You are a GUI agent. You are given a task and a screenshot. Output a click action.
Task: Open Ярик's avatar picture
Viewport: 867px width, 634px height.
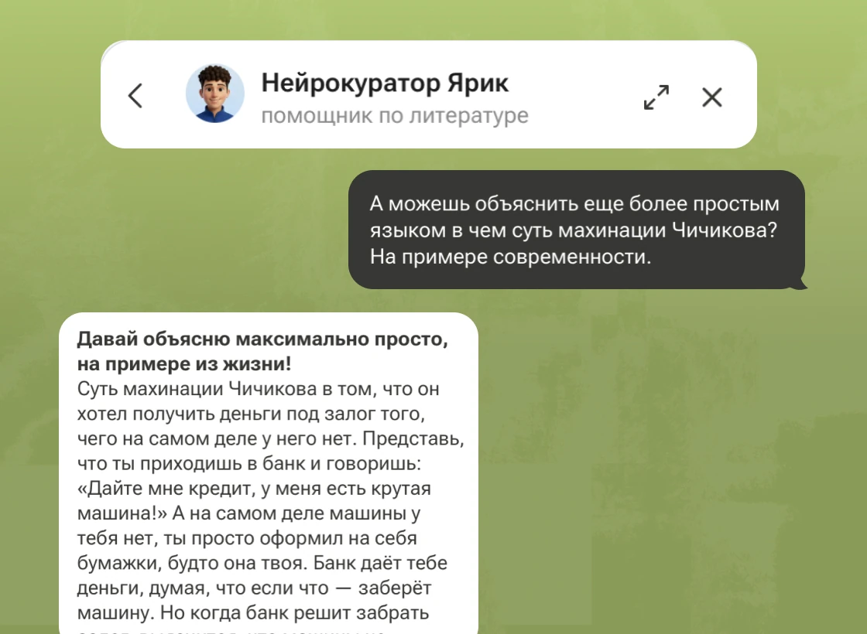(x=214, y=94)
